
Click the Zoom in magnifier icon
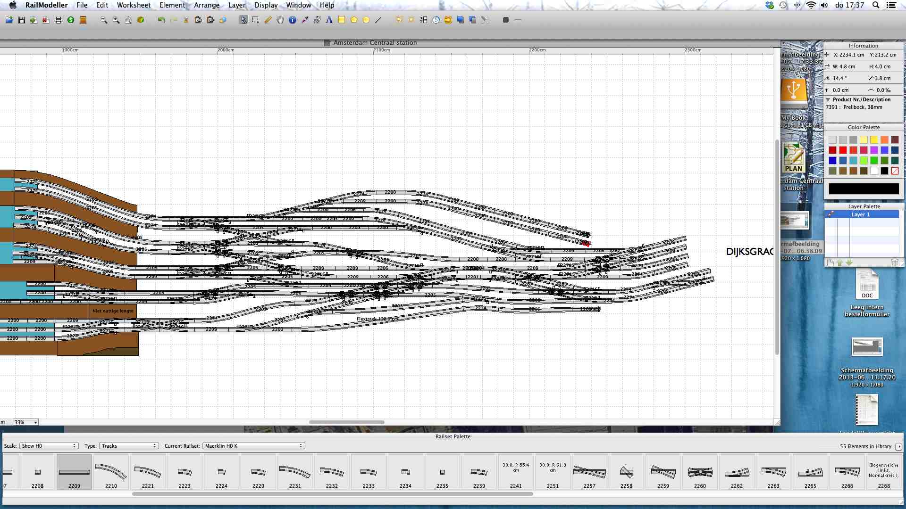pyautogui.click(x=116, y=20)
